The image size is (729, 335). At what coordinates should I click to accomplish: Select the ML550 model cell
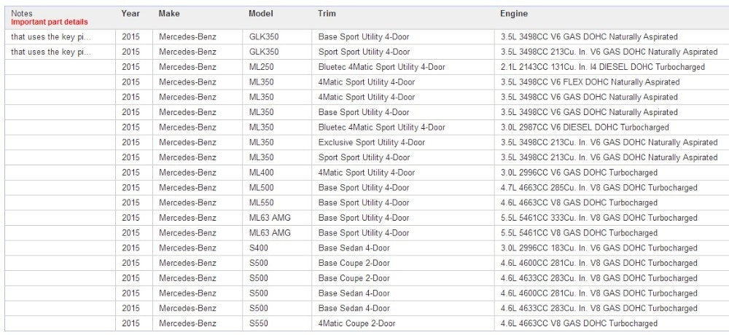click(261, 202)
